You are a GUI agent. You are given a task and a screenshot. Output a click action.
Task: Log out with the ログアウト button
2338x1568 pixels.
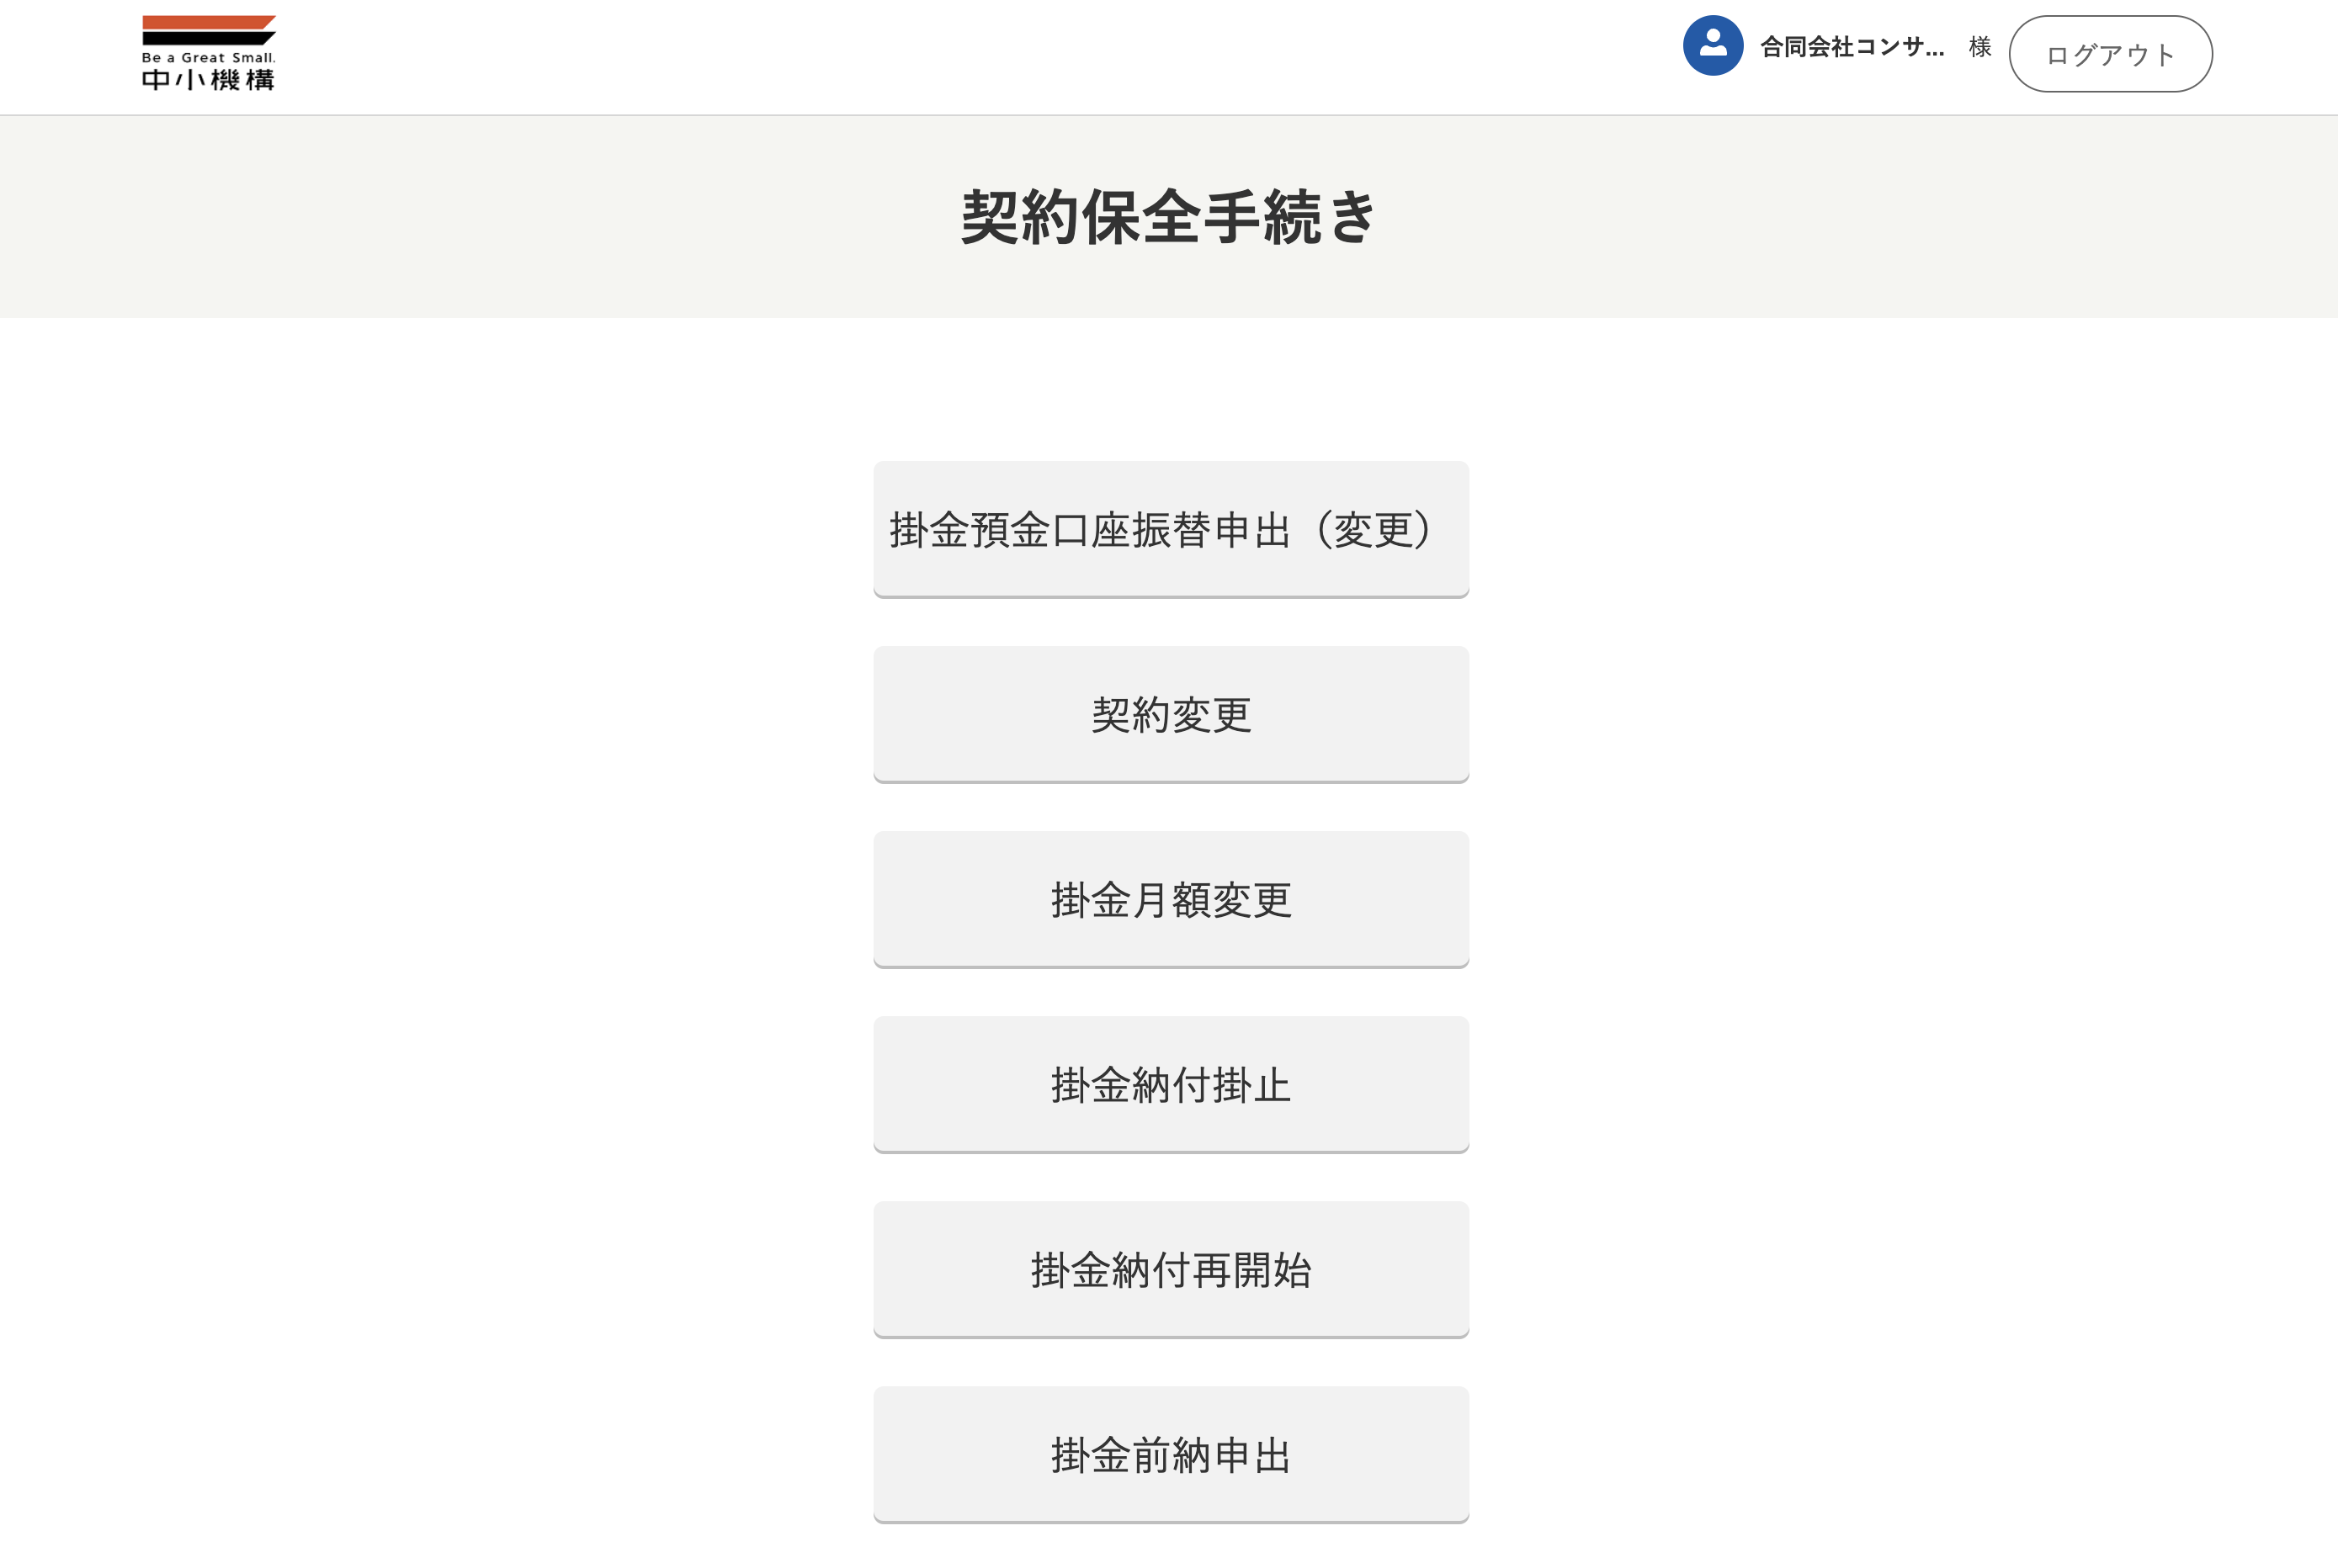[2110, 54]
